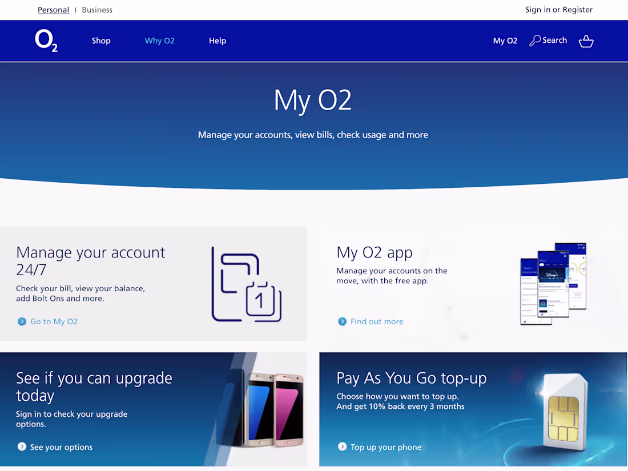Open My O2 from the navbar
The height and width of the screenshot is (471, 628).
pyautogui.click(x=505, y=41)
